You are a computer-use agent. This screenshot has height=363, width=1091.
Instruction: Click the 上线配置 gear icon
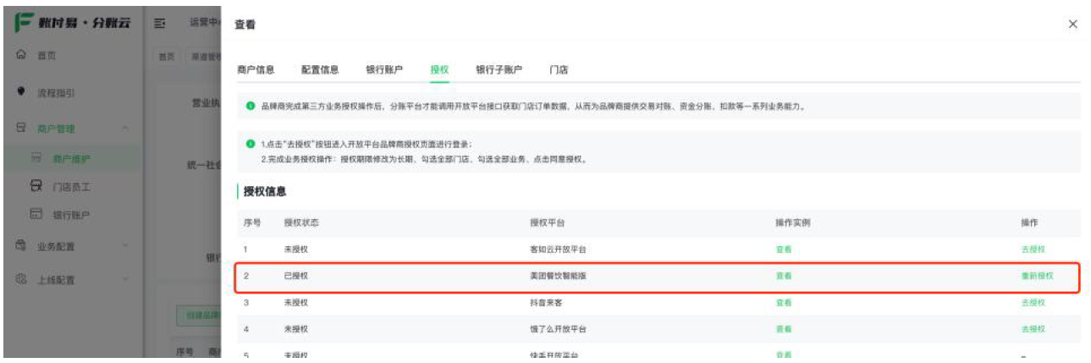(x=21, y=280)
